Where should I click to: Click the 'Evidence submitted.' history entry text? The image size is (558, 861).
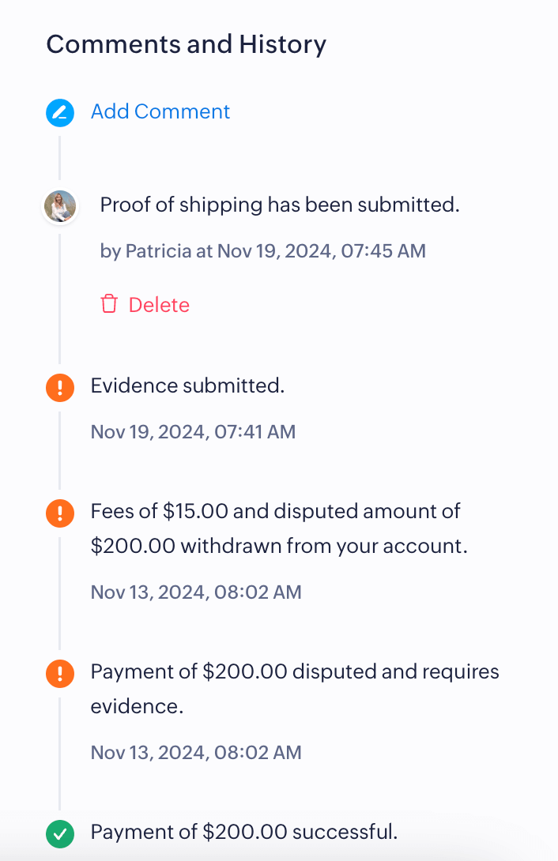click(x=187, y=386)
